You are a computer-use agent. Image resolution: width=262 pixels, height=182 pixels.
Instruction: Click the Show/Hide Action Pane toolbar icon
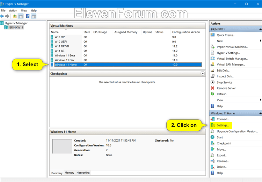point(34,16)
